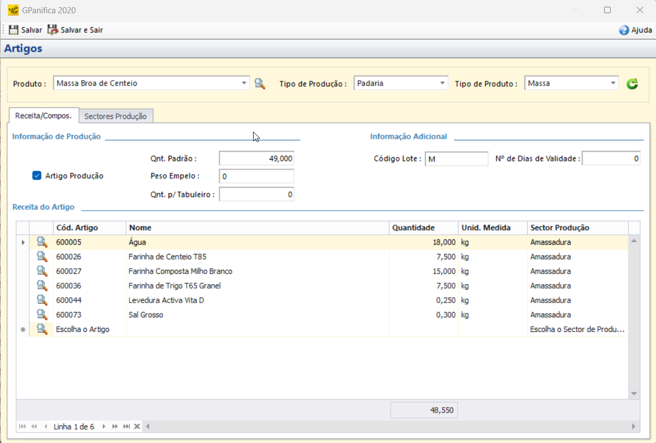Click the Qnt. Padrão input field
The width and height of the screenshot is (656, 443).
tap(256, 159)
